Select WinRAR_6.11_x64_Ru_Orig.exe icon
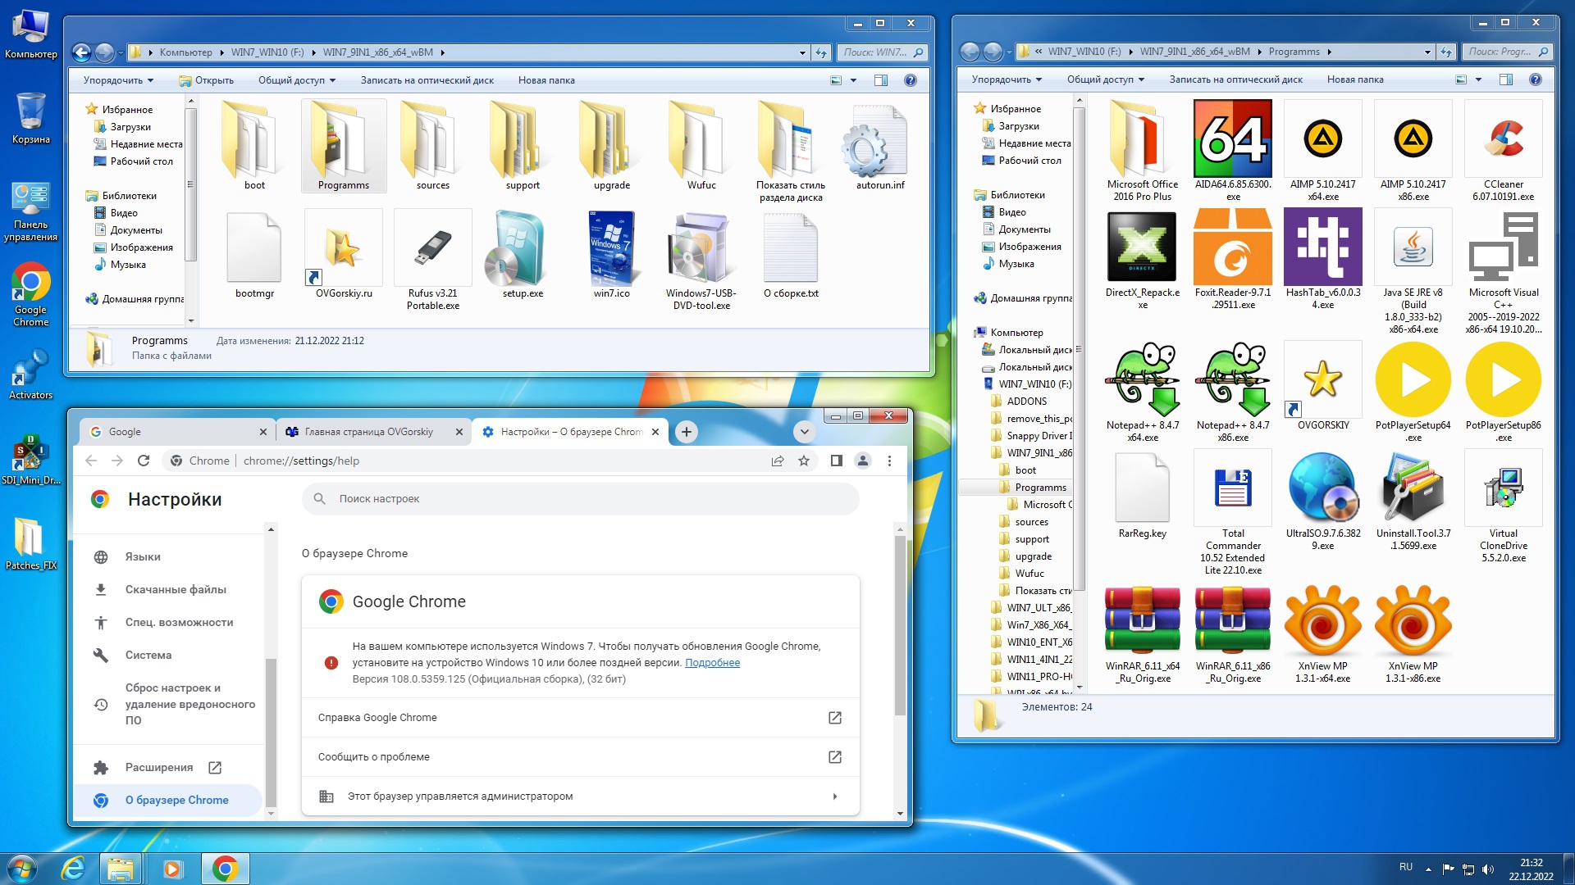The image size is (1575, 885). [x=1143, y=620]
